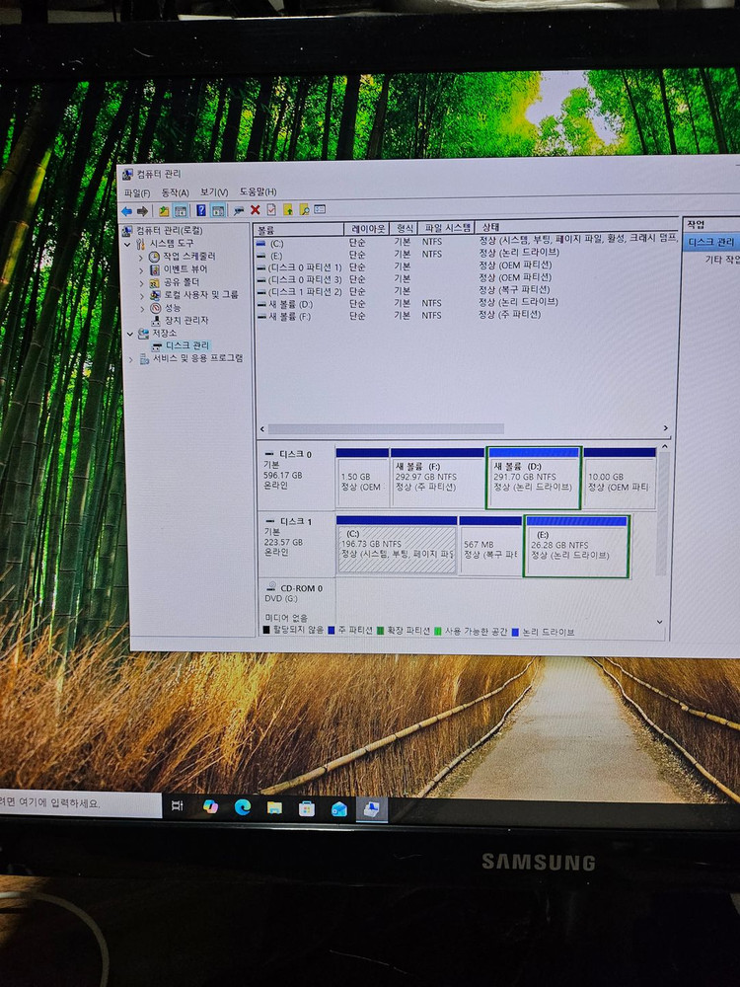Sort by the 파일 시스템 column header
Screen dimensions: 740x987
coord(446,227)
